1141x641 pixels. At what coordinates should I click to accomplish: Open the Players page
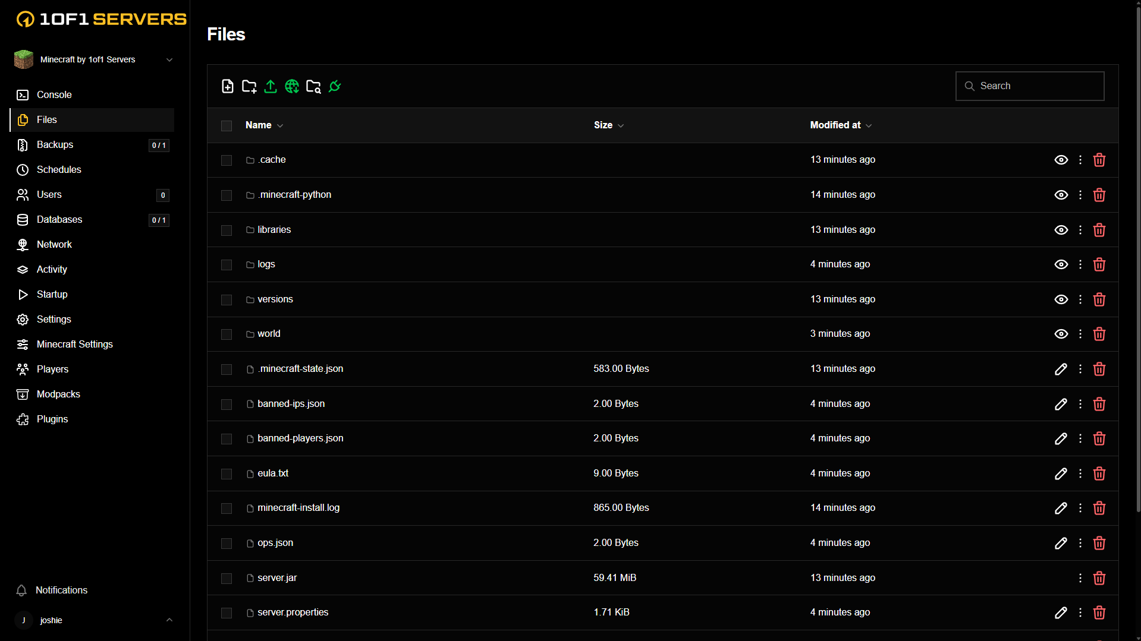pyautogui.click(x=92, y=370)
